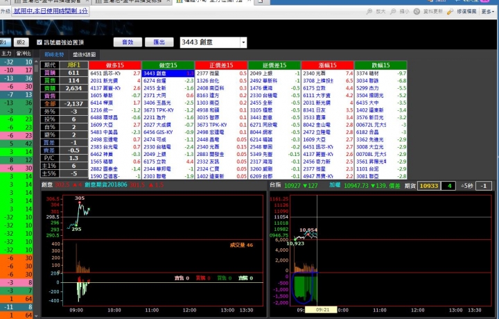499x319 pixels.
Task: Click the 匯出 export button
Action: pyautogui.click(x=159, y=42)
